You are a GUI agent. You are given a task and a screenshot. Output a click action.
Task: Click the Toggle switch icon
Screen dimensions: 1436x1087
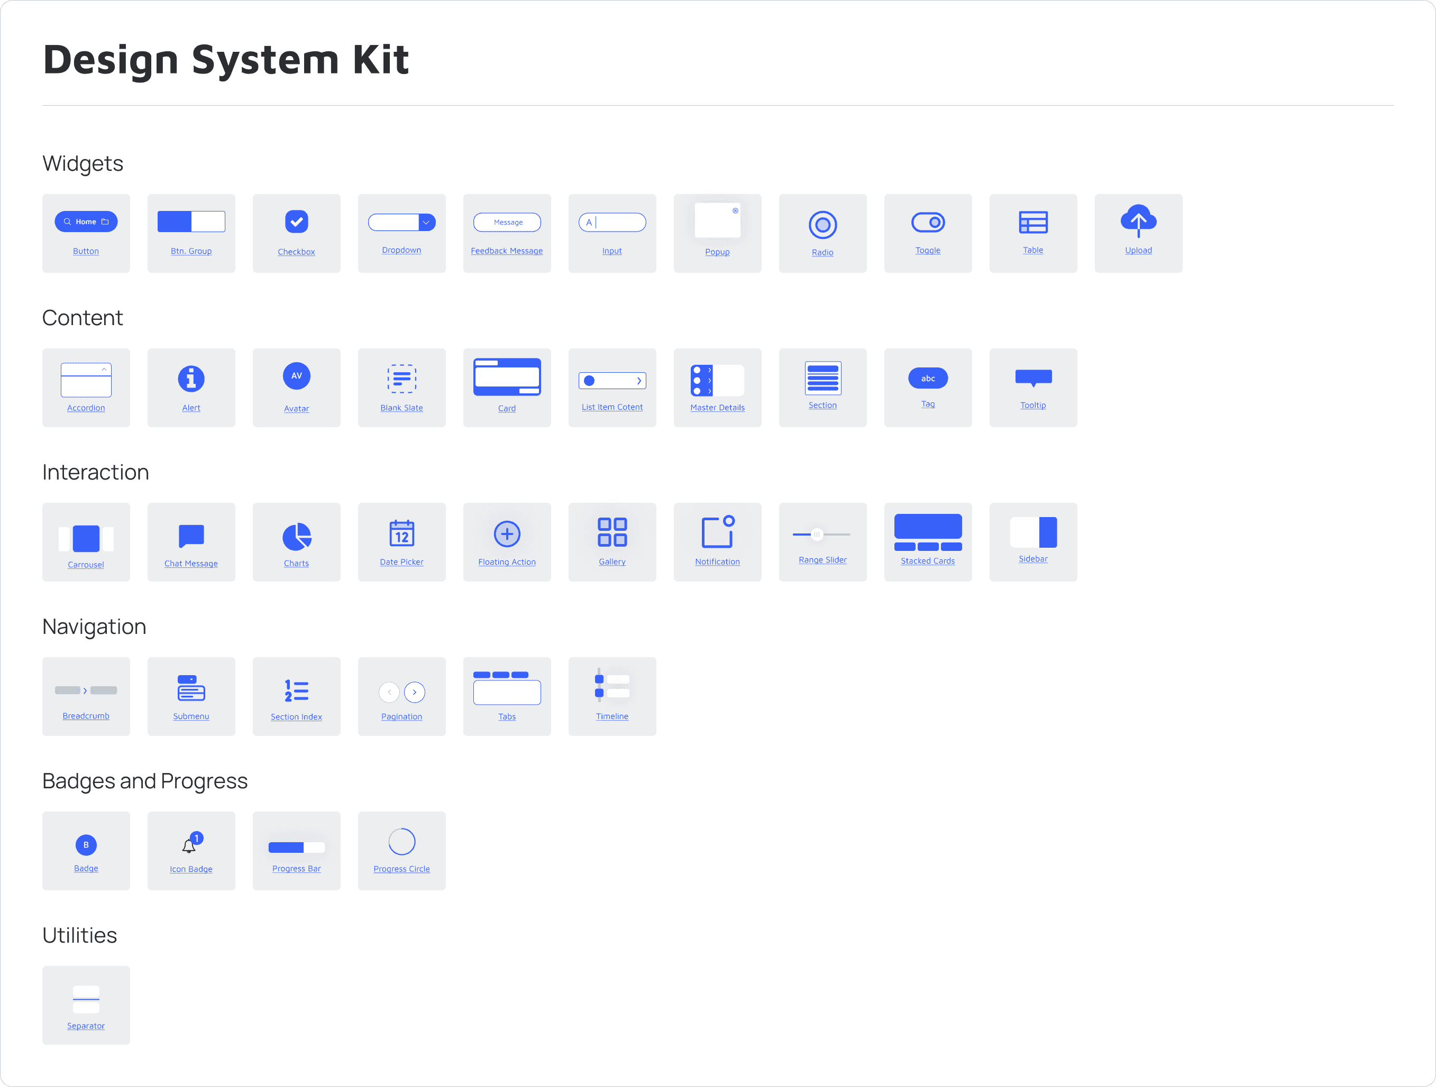point(928,222)
